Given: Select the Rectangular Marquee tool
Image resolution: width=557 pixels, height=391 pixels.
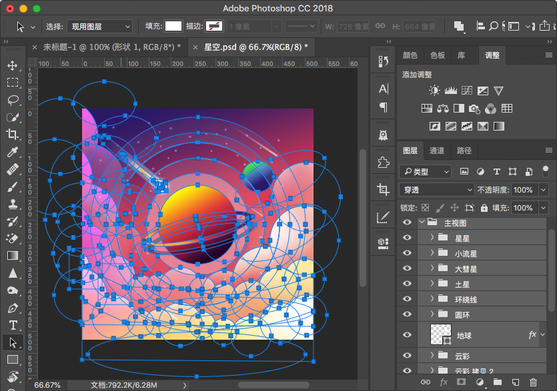Looking at the screenshot, I should pos(13,83).
